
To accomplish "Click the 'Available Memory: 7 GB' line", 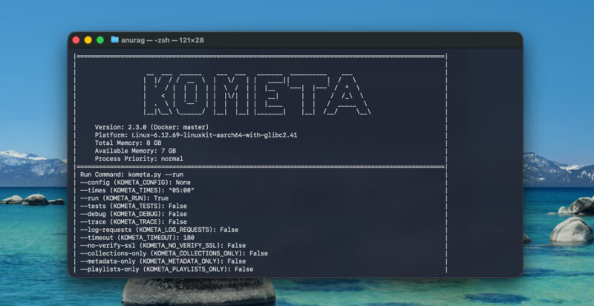I will (x=135, y=151).
